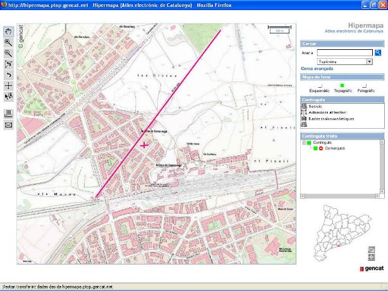Image resolution: width=388 pixels, height=291 pixels.
Task: Collapse the Continguts tree node
Action: tap(304, 143)
